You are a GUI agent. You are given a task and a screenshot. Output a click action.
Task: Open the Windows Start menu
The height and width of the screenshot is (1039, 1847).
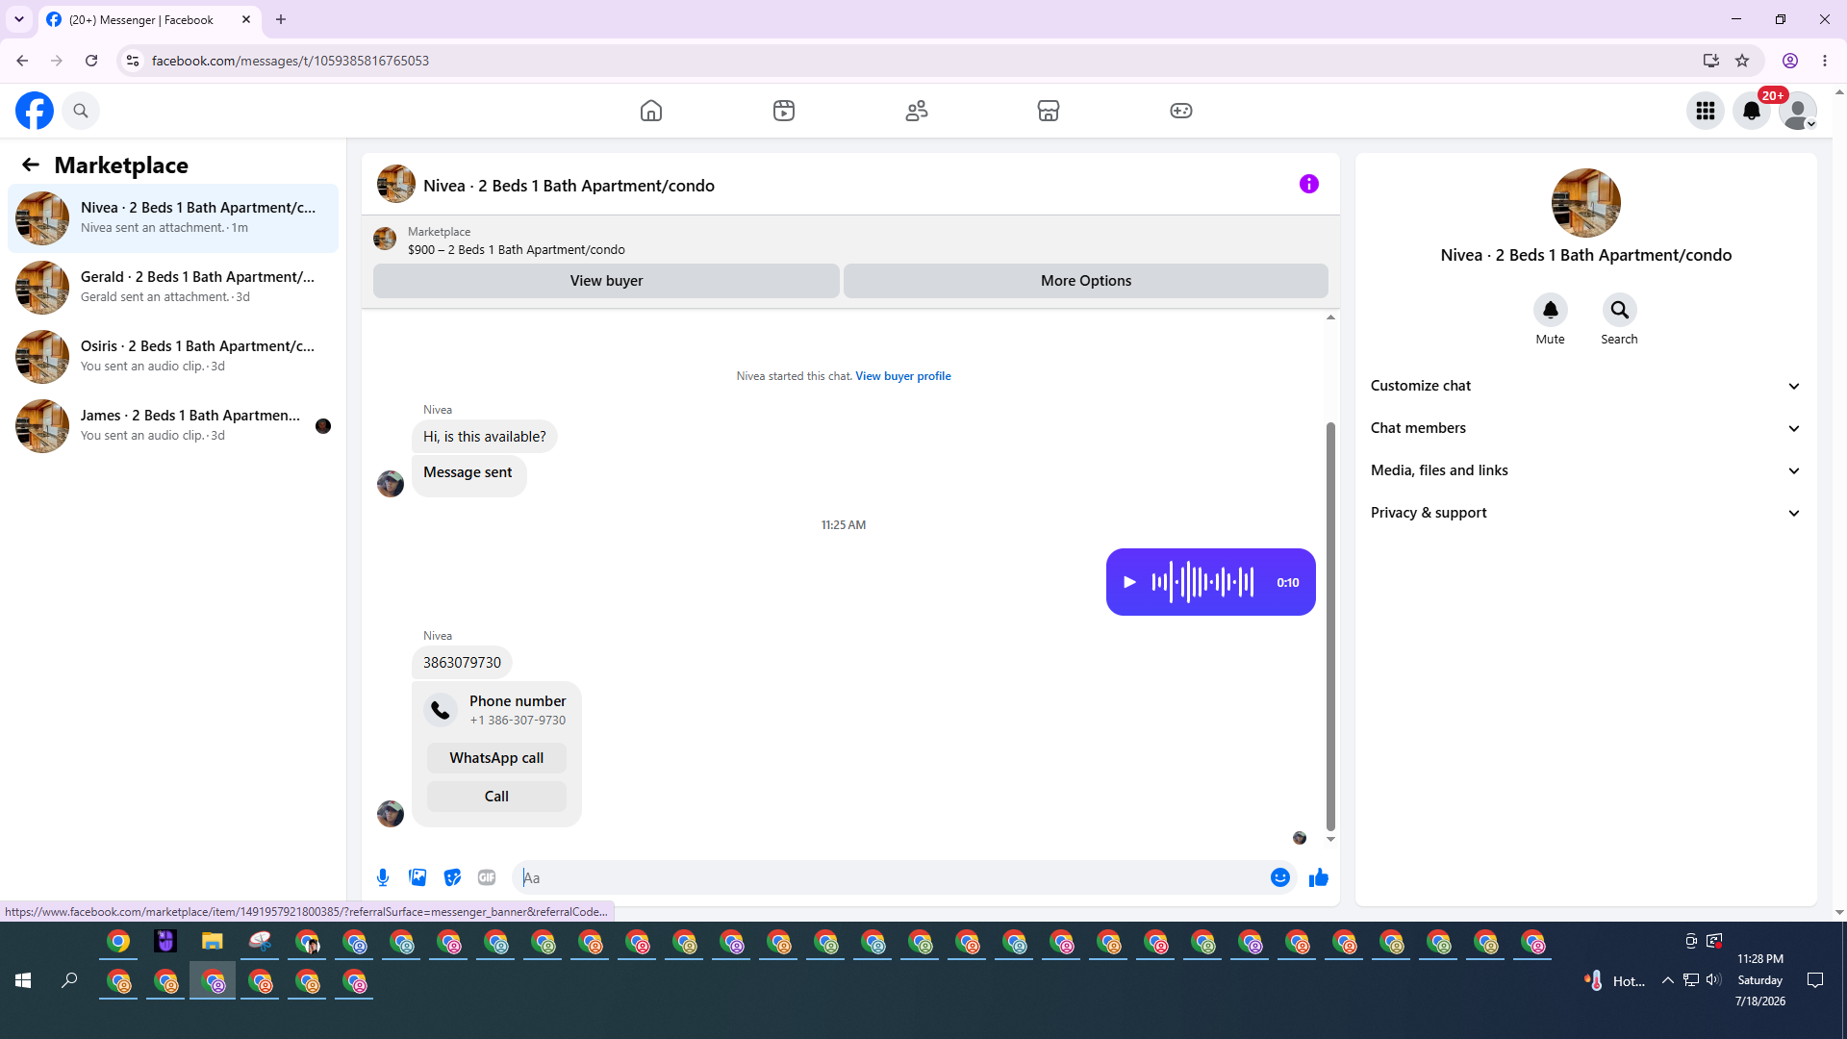tap(23, 980)
